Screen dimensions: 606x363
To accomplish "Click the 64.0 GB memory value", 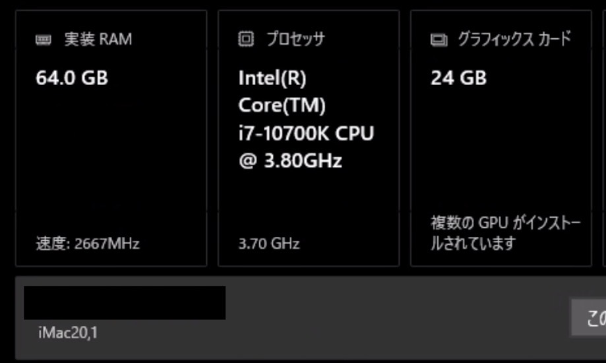I will pyautogui.click(x=72, y=78).
